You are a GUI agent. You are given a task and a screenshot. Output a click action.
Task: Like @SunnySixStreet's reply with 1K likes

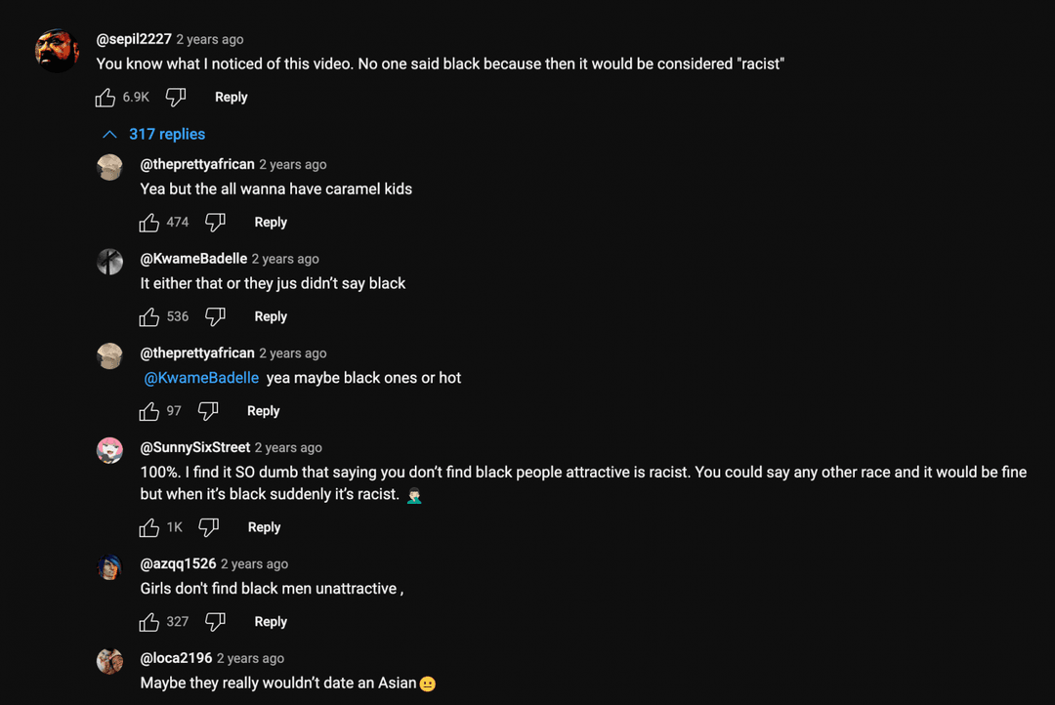(148, 526)
